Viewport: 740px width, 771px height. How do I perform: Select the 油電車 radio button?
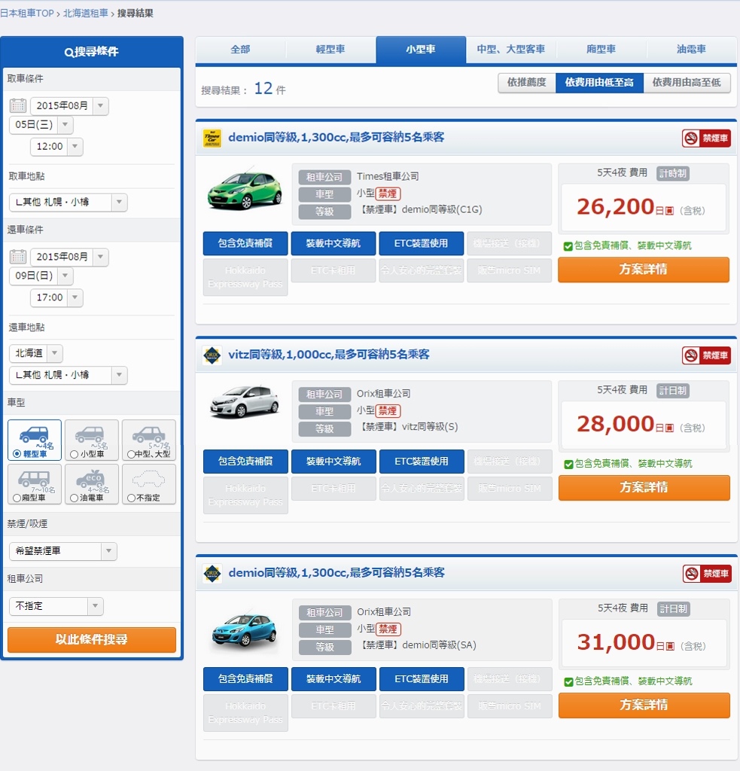75,498
